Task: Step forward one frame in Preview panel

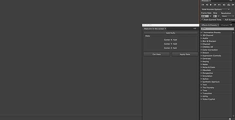Action: tap(215, 5)
